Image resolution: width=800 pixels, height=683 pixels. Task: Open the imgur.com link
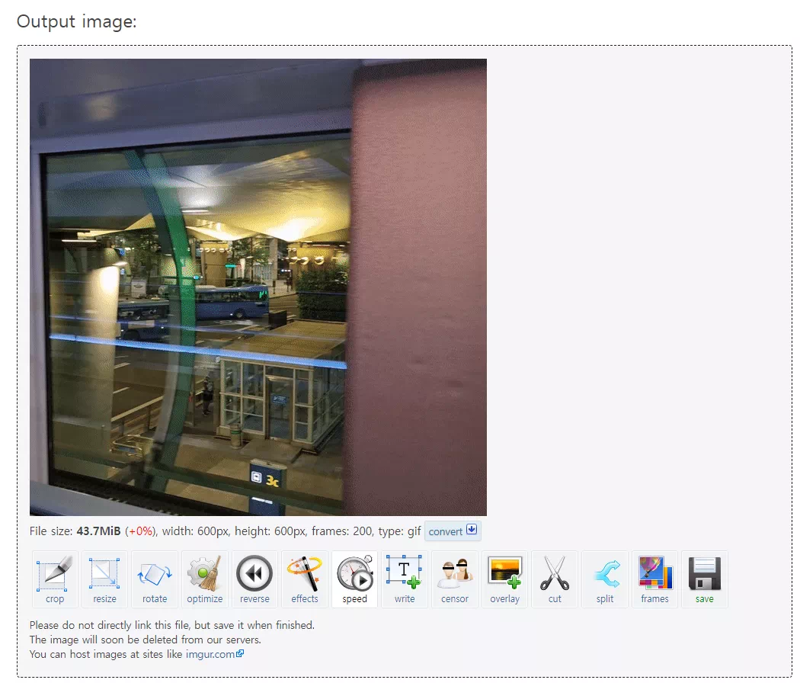(x=214, y=654)
